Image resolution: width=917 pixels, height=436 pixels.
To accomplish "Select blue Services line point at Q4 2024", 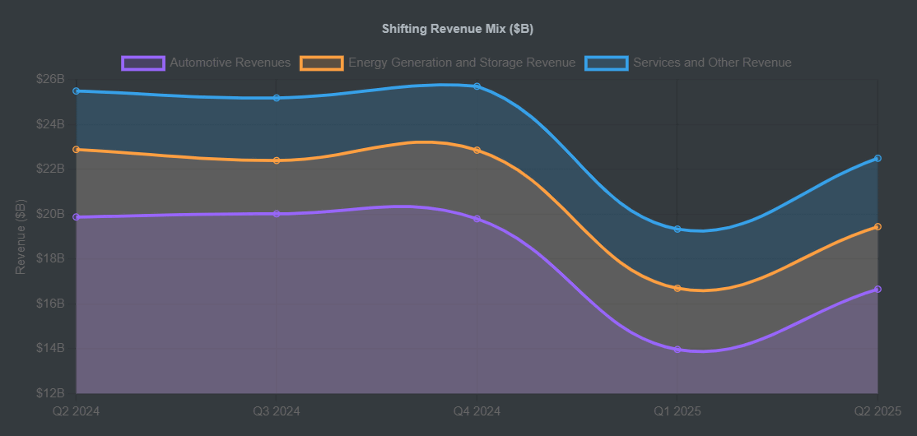I will point(477,86).
